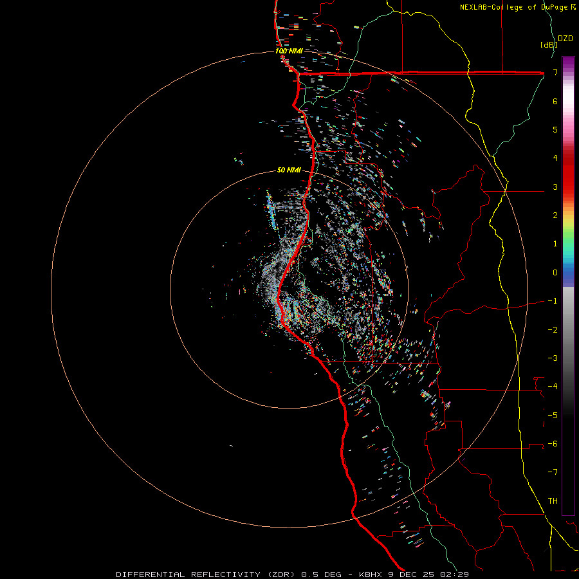The width and height of the screenshot is (579, 579).
Task: Click the 100 NMI range ring label
Action: [x=289, y=51]
